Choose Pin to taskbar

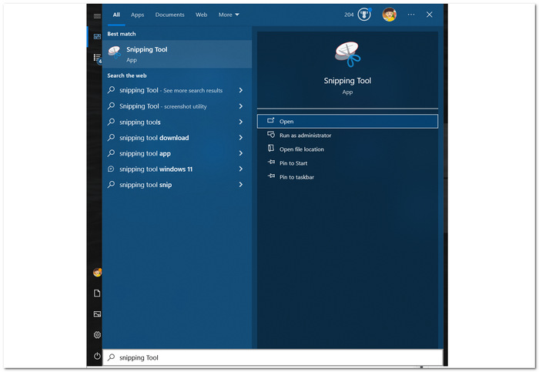tap(347, 177)
